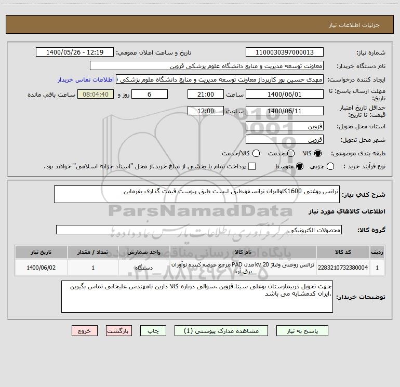Image resolution: width=400 pixels, height=387 pixels.
Task: Click the نام کالا column header
Action: (x=243, y=252)
